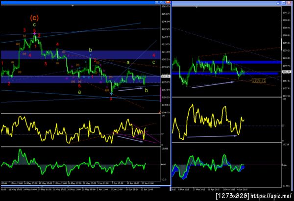This screenshot has height=201, width=294.
Task: Close the right chart window
Action: (289, 2)
